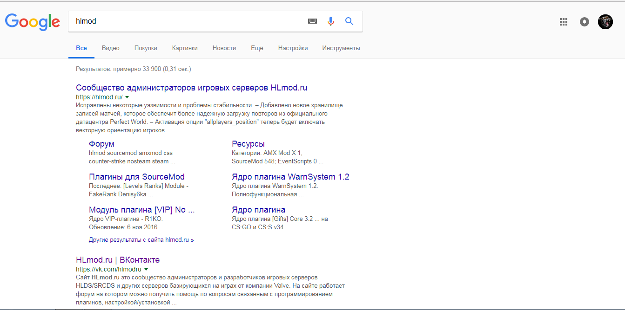The height and width of the screenshot is (310, 625).
Task: Switch to the Картинки tab
Action: 185,48
